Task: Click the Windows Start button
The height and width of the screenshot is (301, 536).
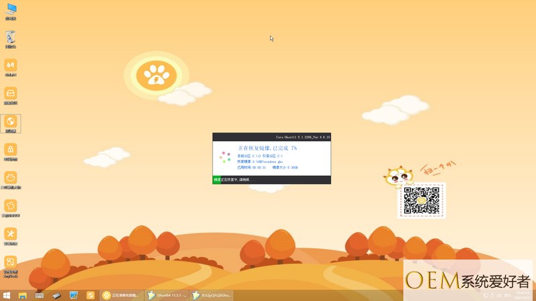Action: (x=7, y=295)
